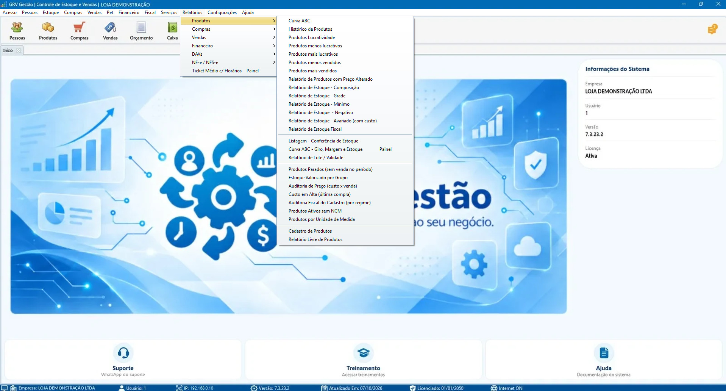Click the Empresa building icon in status bar
This screenshot has width=726, height=391.
tap(13, 388)
